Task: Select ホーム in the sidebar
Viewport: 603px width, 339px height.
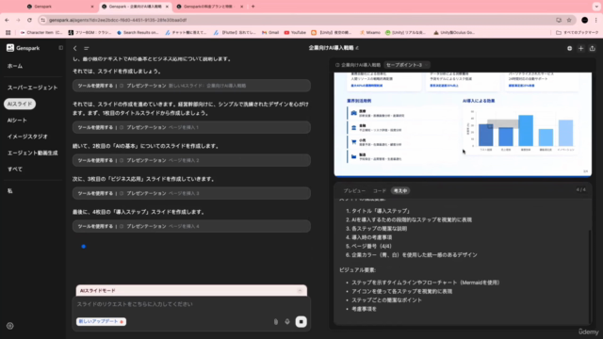Action: pyautogui.click(x=15, y=66)
